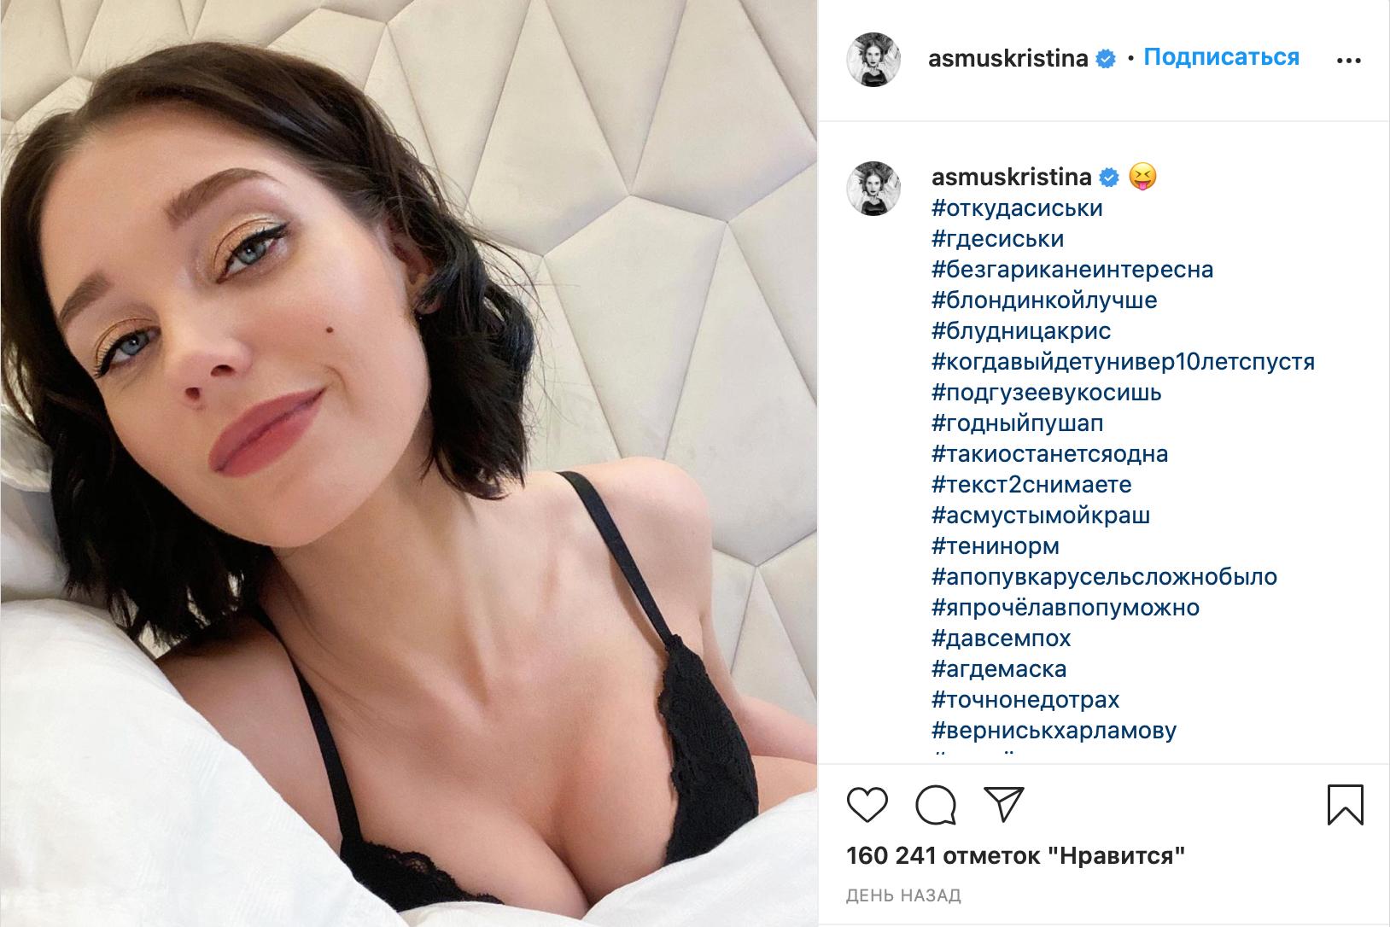Open hashtag #агдемаска
This screenshot has width=1390, height=927.
(x=999, y=669)
